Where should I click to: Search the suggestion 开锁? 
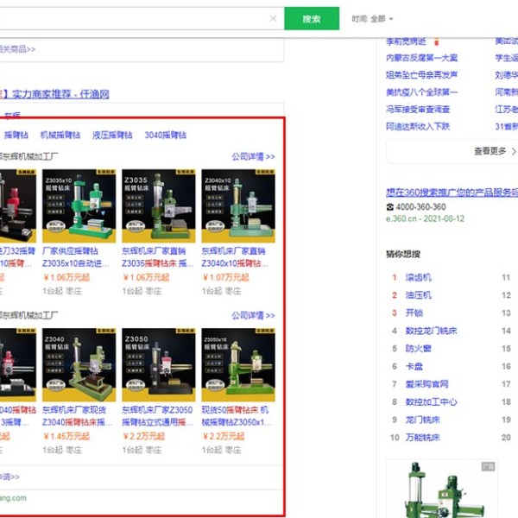[414, 313]
